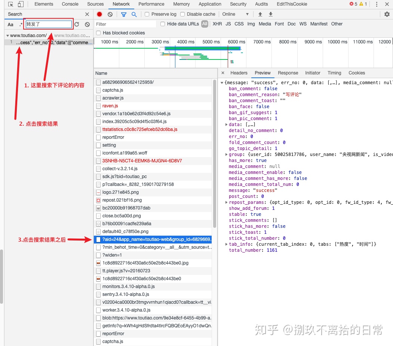Click the search input containing 转发了
393x346 pixels.
pos(47,24)
